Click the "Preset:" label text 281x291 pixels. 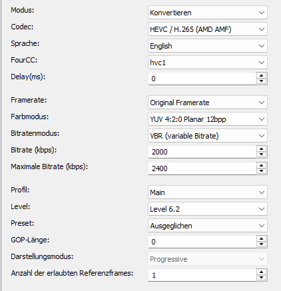23,223
